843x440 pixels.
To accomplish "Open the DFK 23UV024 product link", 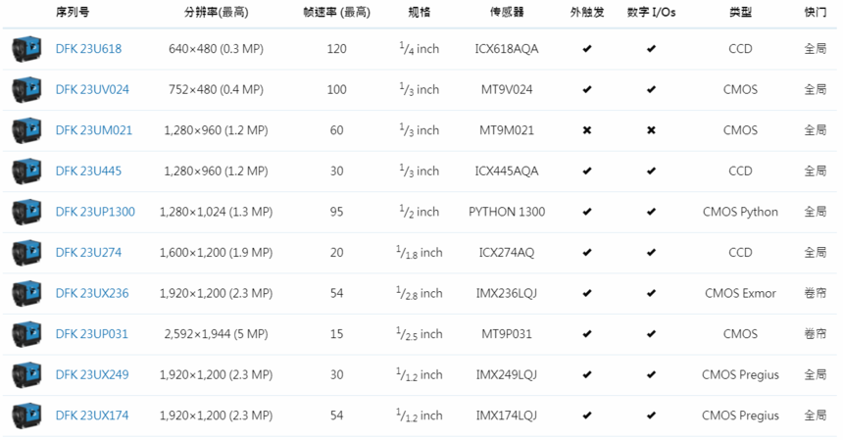I will click(92, 90).
